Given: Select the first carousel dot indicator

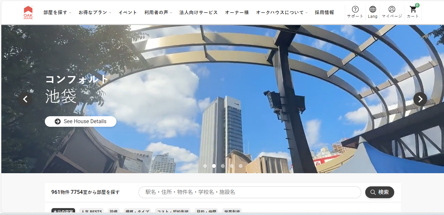Looking at the screenshot, I should (x=205, y=166).
